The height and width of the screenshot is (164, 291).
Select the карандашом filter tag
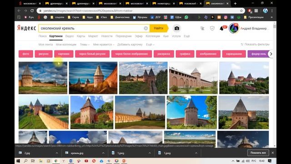click(234, 54)
